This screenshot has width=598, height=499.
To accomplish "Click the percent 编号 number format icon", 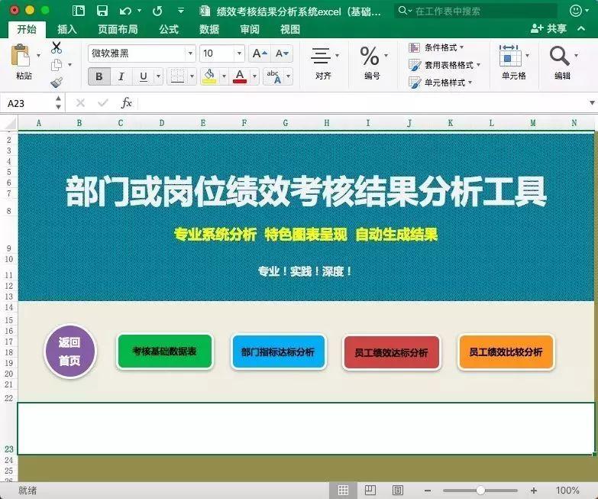I will (370, 56).
